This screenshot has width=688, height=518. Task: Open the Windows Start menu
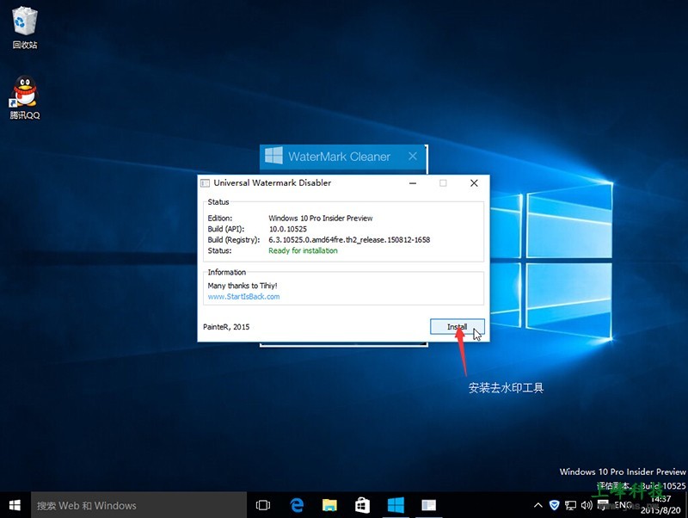coord(15,505)
